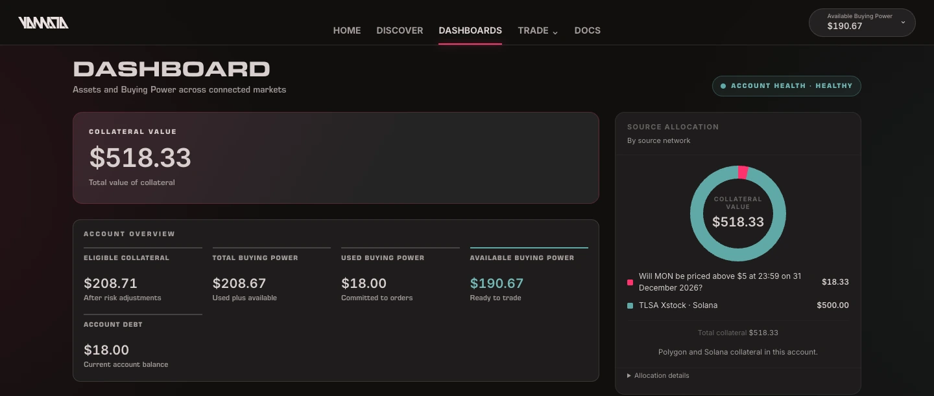Select the Available Buying Power $190.67 value
The image size is (934, 396).
(x=497, y=283)
